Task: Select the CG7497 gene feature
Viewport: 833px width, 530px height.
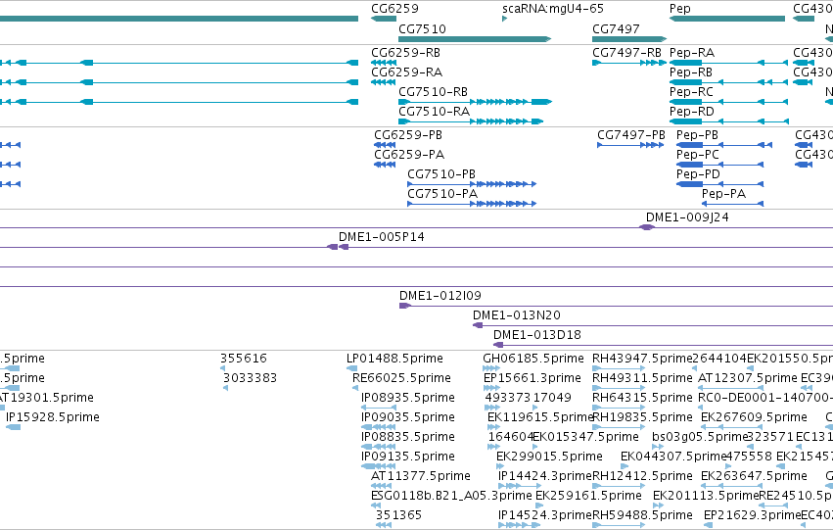Action: [x=629, y=39]
